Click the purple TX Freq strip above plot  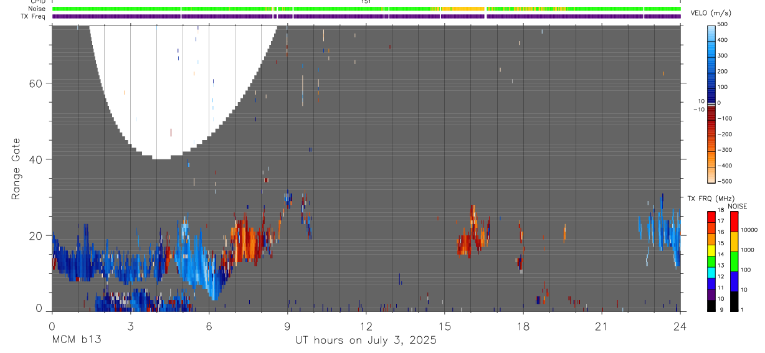coord(366,16)
